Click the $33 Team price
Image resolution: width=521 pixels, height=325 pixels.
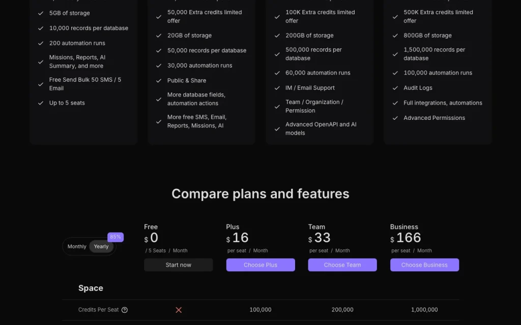coord(320,238)
